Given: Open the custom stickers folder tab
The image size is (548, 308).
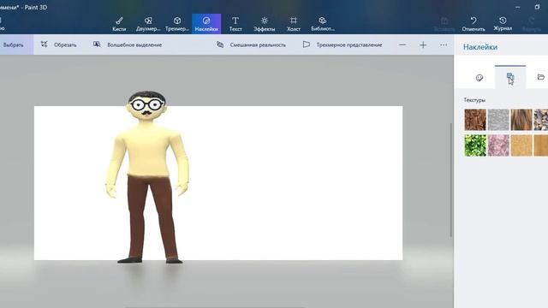Looking at the screenshot, I should coord(540,77).
